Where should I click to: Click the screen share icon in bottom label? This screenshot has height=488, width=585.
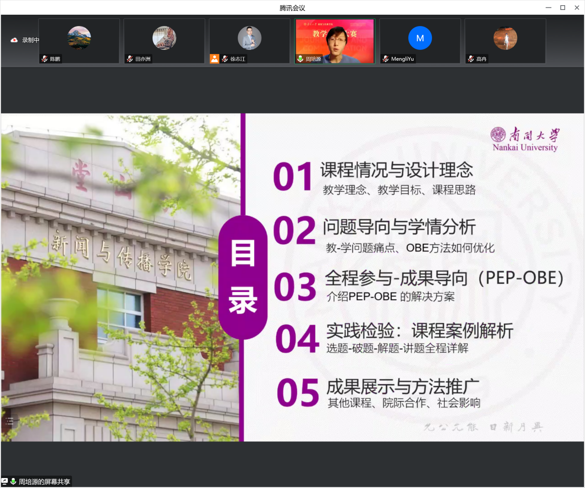pyautogui.click(x=5, y=481)
